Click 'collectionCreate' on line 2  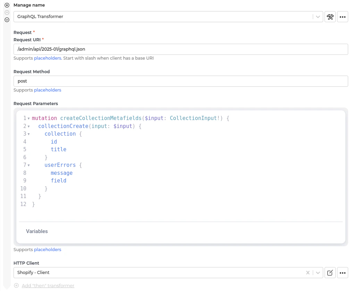pos(63,126)
